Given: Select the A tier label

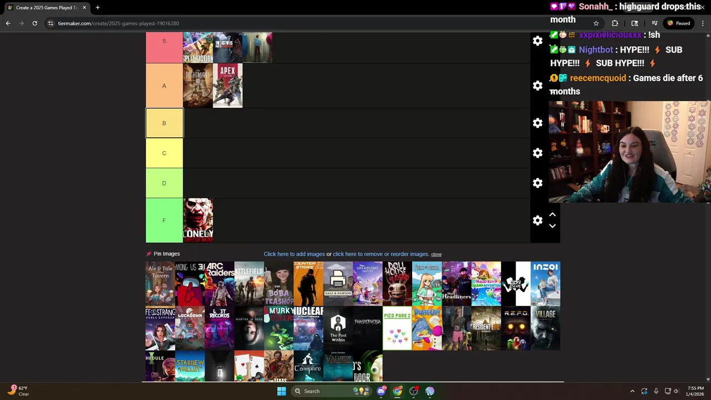Looking at the screenshot, I should point(164,86).
